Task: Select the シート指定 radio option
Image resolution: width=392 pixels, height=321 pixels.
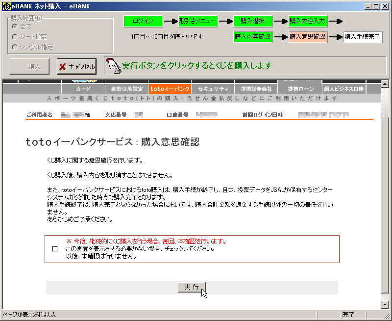Action: pyautogui.click(x=15, y=36)
